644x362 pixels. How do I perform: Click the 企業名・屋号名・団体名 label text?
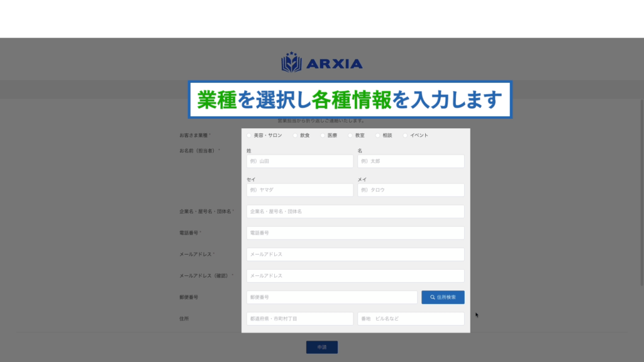[x=206, y=211]
